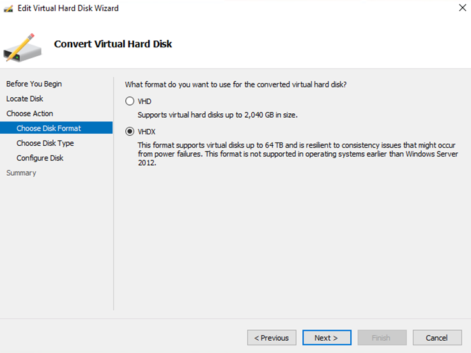
Task: Click the wizard title bar pencil icon
Action: [x=8, y=8]
